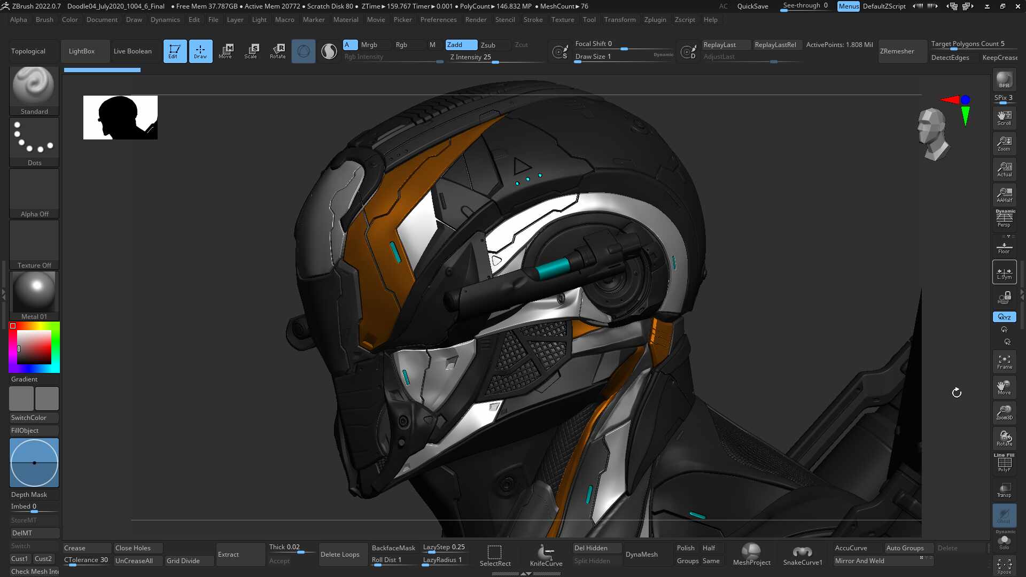Screen dimensions: 1026x577
Task: Click the DynaMesh button
Action: tap(641, 555)
